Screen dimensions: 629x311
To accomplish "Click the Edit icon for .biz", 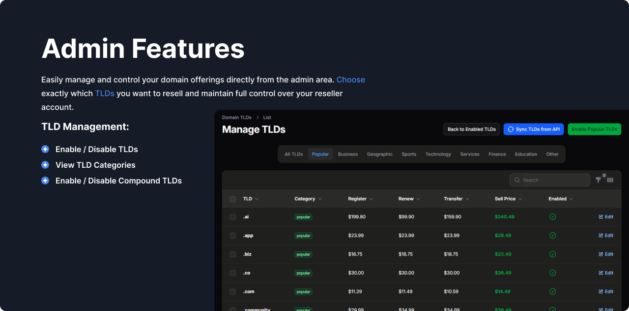I will coord(601,254).
